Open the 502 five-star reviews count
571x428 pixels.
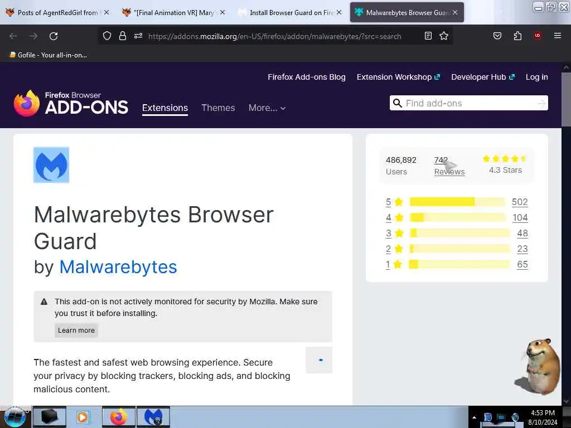tap(520, 202)
